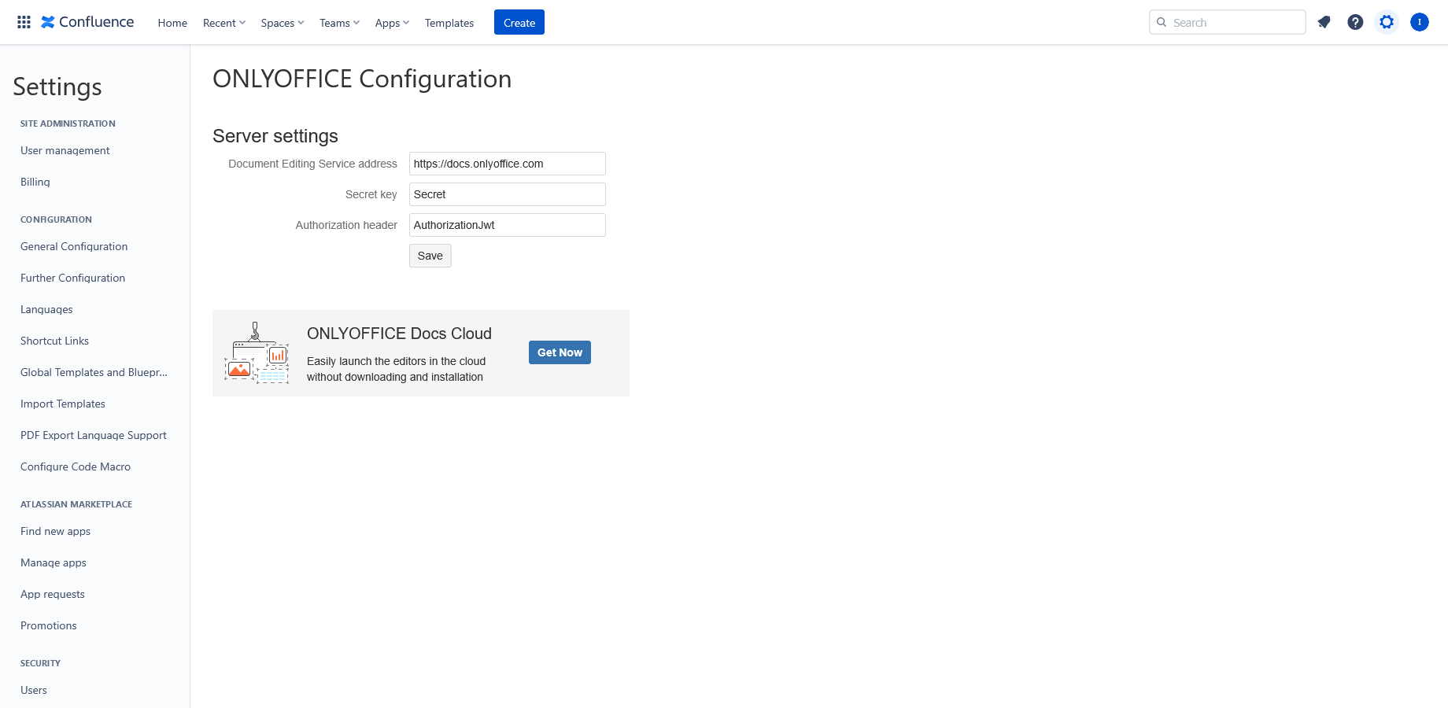The width and height of the screenshot is (1448, 708).
Task: Click the Confluence logo
Action: pyautogui.click(x=87, y=22)
